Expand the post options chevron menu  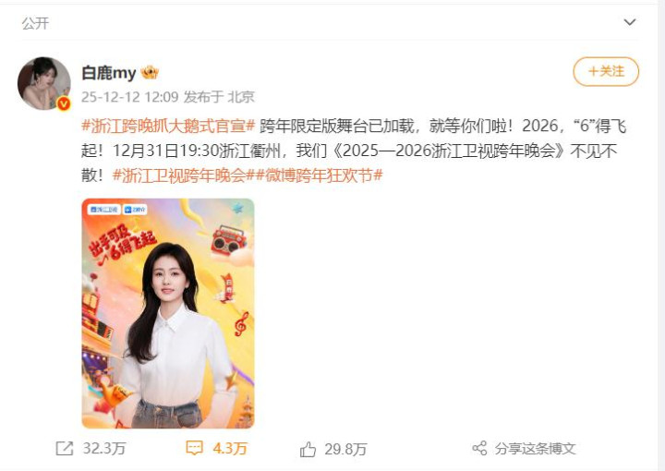click(x=630, y=22)
